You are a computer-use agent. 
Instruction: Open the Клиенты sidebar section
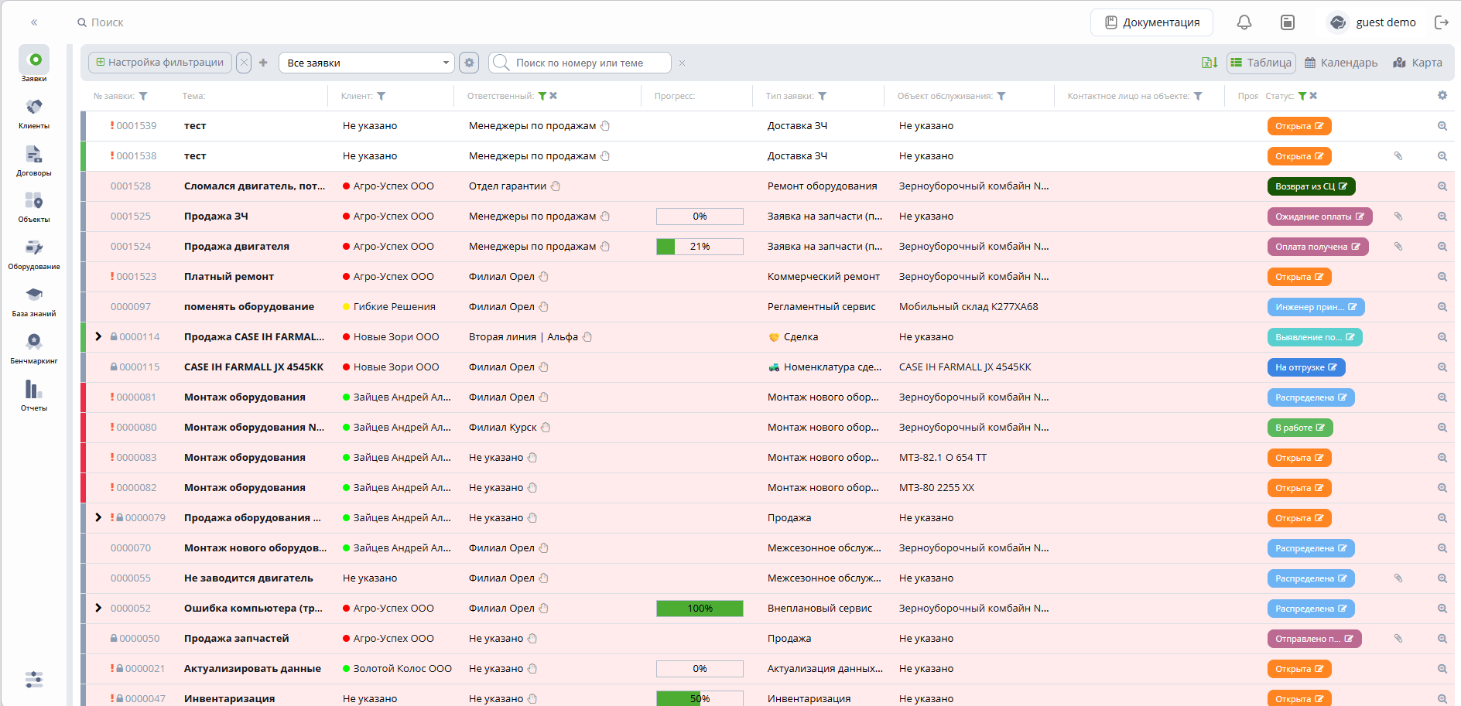click(34, 113)
